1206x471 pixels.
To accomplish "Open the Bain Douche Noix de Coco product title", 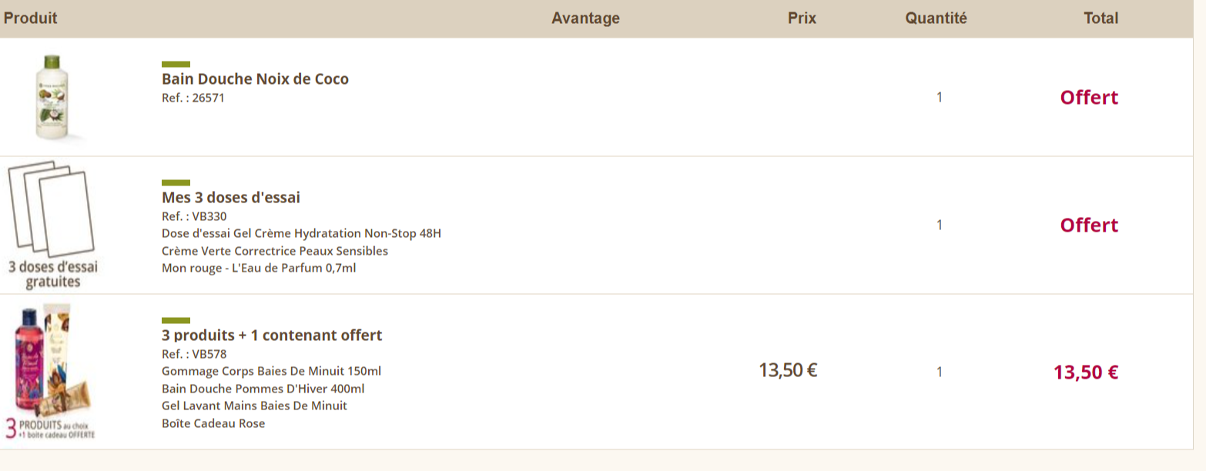I will [x=255, y=79].
